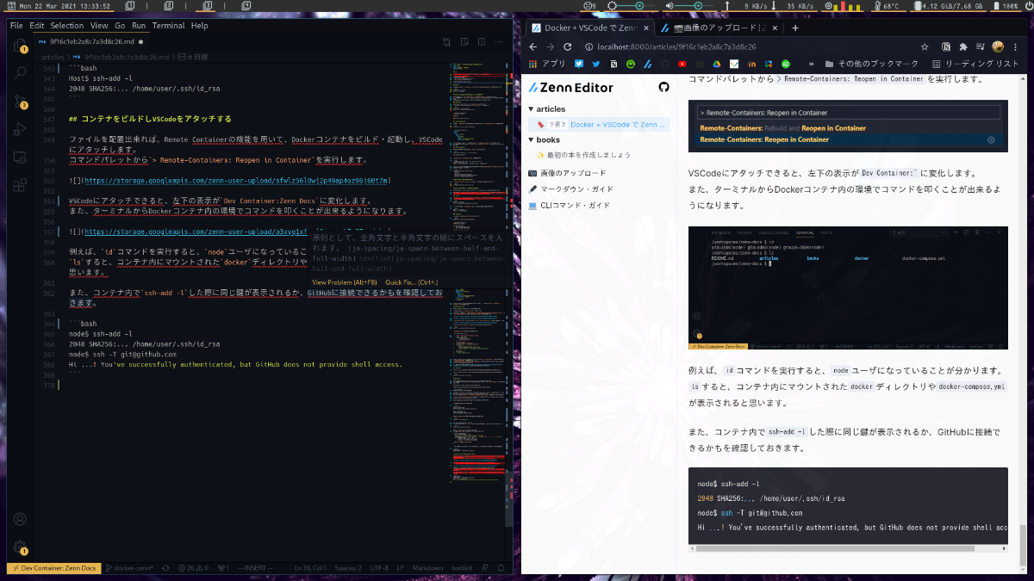Open the Explorer view in VS Code

click(19, 46)
